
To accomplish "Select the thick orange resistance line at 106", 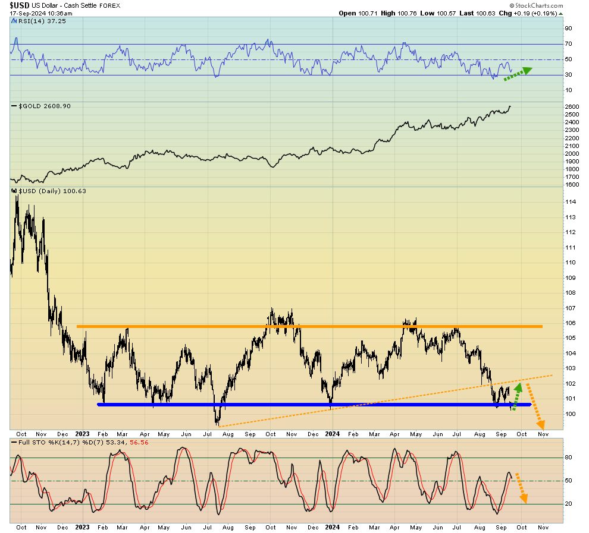I will click(309, 326).
